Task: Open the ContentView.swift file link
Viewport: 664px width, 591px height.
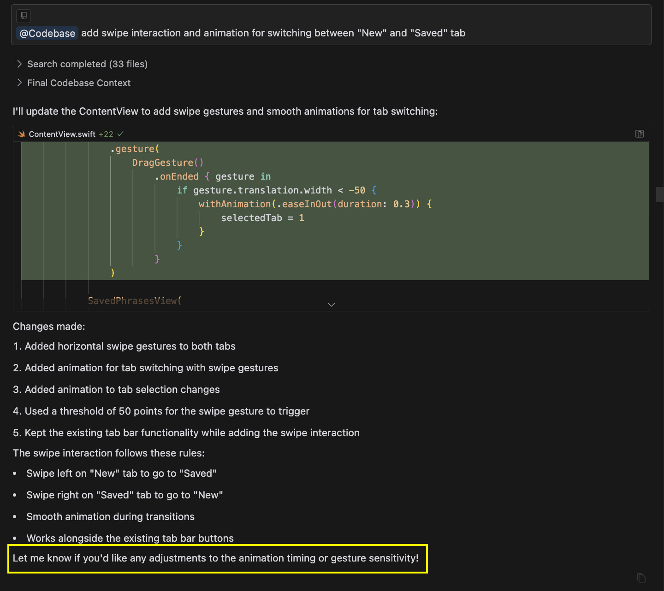Action: tap(62, 134)
